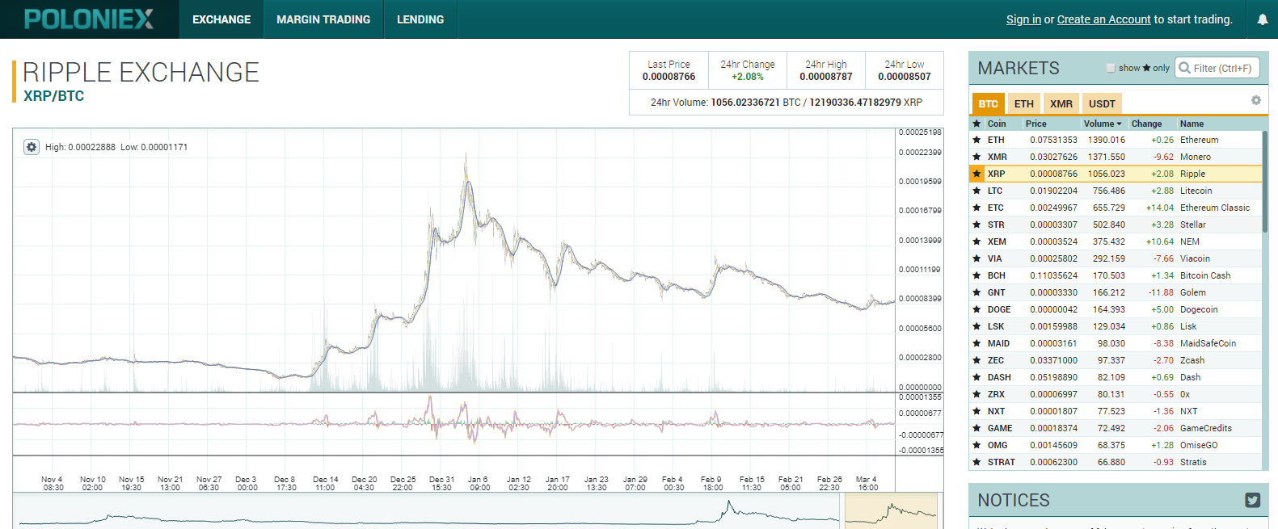Toggle star for STRAT row
Viewport: 1278px width, 529px height.
coord(976,462)
